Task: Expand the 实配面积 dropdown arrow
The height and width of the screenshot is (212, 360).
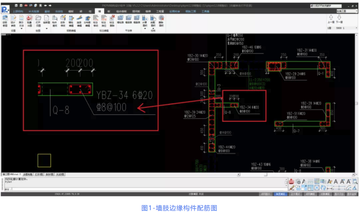Action: [x=153, y=29]
